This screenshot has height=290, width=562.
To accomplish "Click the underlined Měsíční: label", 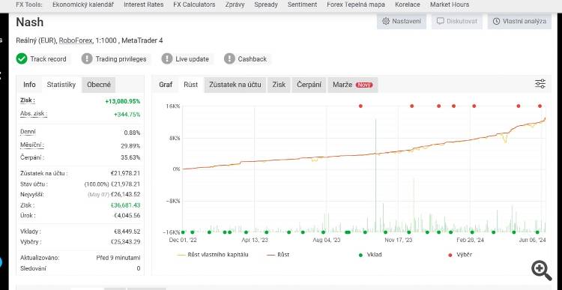I will pos(32,145).
